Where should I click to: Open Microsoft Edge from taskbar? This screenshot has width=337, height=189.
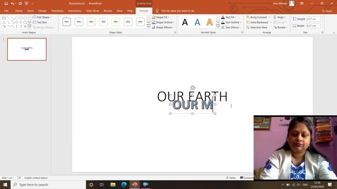(124, 184)
